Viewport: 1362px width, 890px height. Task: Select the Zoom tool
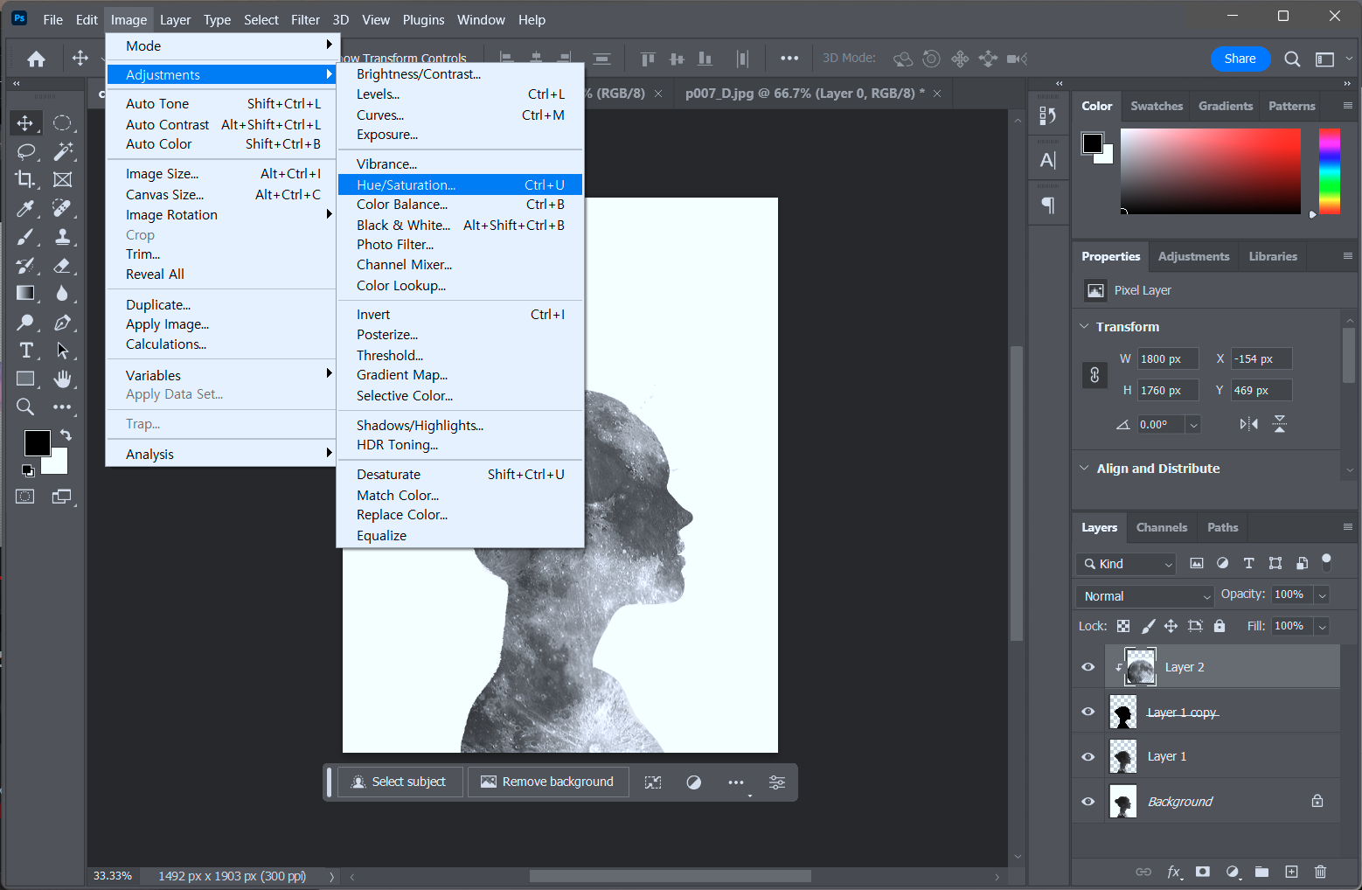pyautogui.click(x=25, y=407)
